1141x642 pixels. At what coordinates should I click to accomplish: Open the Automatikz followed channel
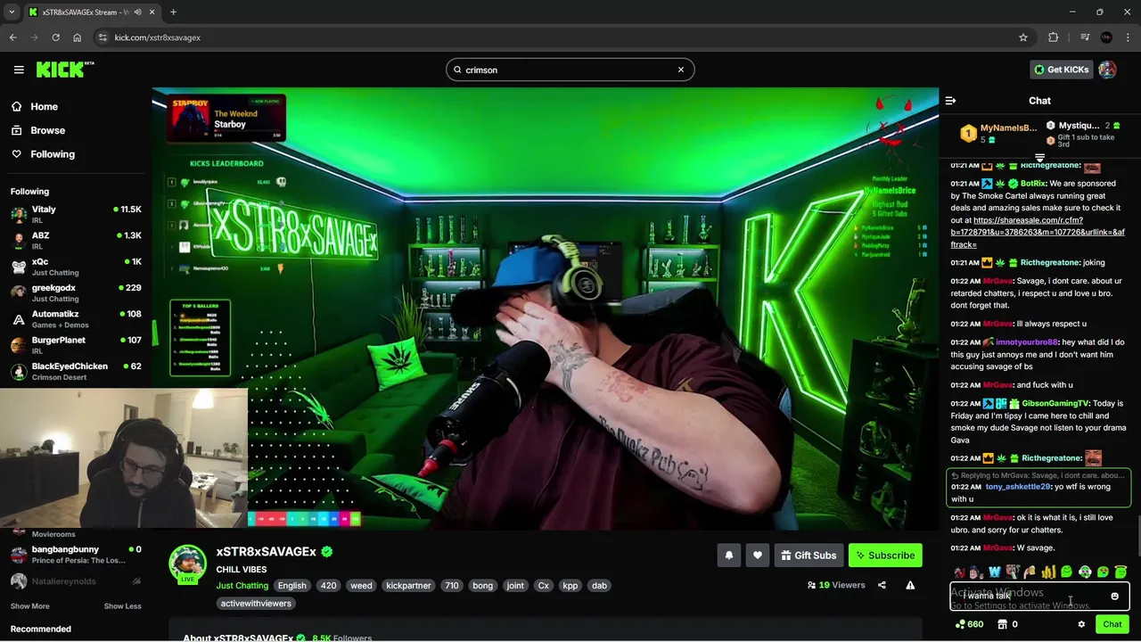76,319
